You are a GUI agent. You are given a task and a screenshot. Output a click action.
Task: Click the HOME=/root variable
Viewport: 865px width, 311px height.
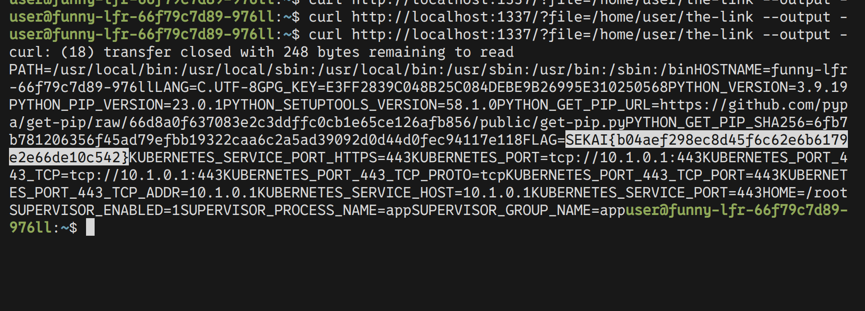pos(805,193)
